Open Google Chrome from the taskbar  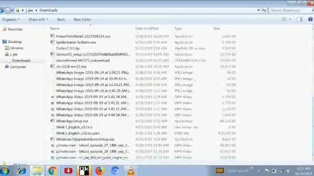[52, 171]
